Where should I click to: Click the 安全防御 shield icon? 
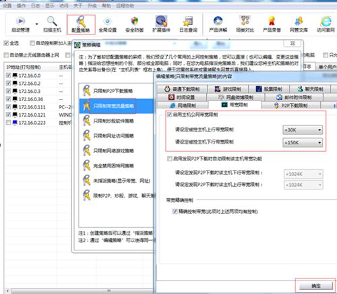point(134,22)
